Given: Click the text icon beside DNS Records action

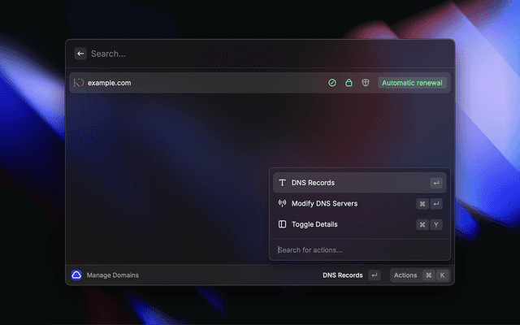Looking at the screenshot, I should pyautogui.click(x=282, y=183).
